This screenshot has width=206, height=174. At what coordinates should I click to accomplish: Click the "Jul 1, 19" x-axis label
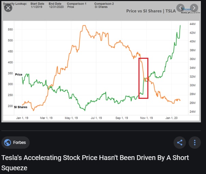[96, 118]
